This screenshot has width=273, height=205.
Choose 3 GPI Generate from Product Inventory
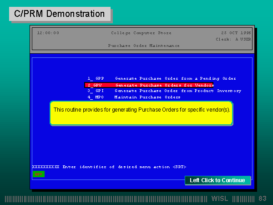pos(164,91)
